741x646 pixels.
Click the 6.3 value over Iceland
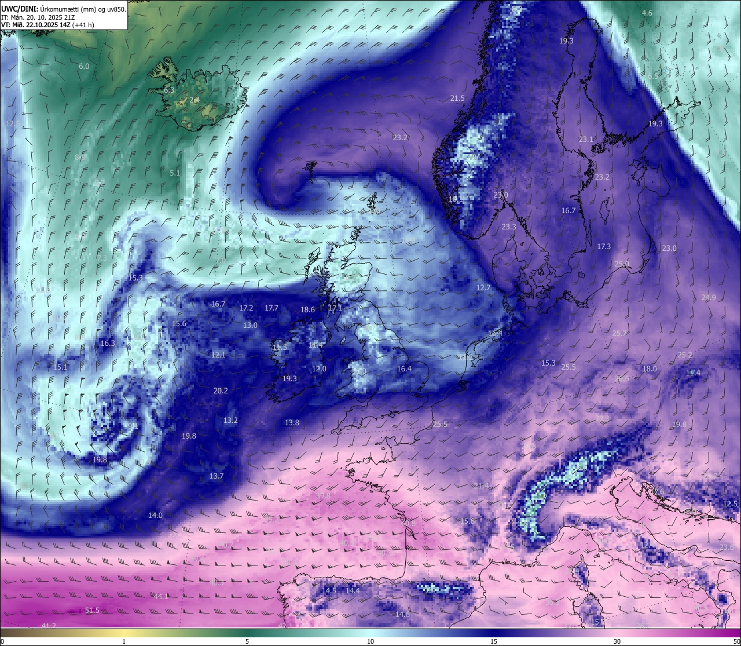tap(169, 90)
